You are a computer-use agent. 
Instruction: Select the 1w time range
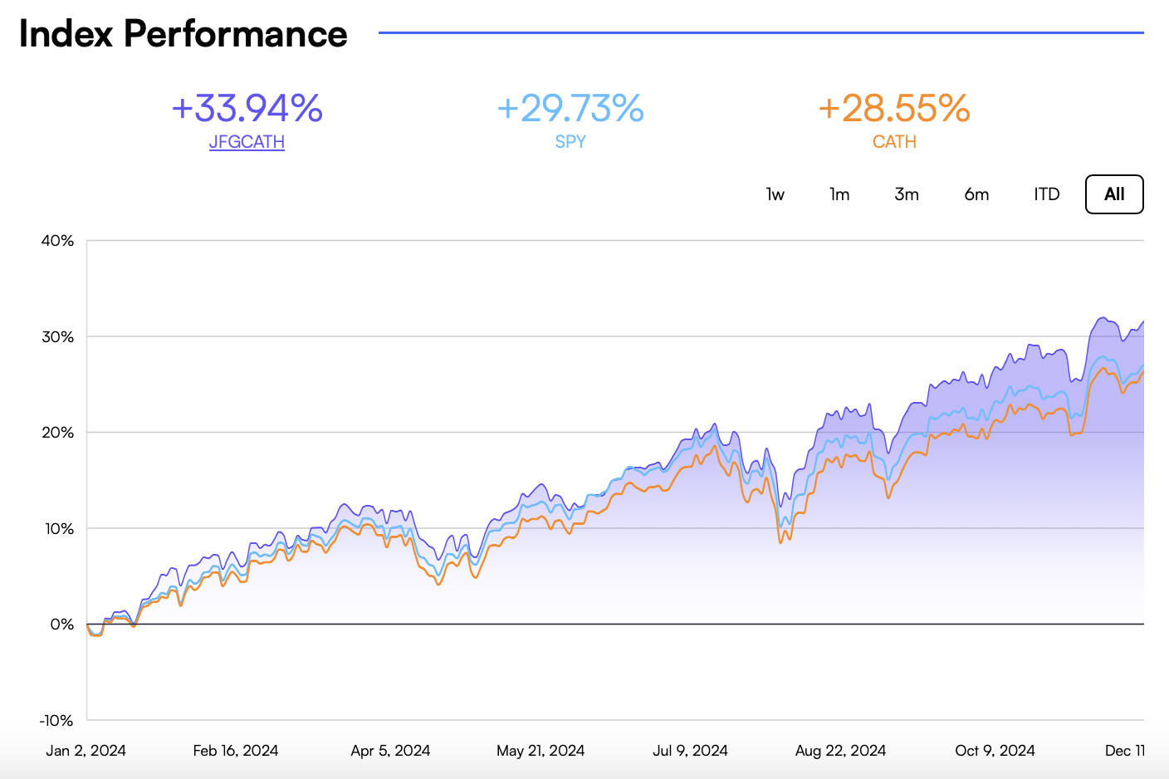775,194
